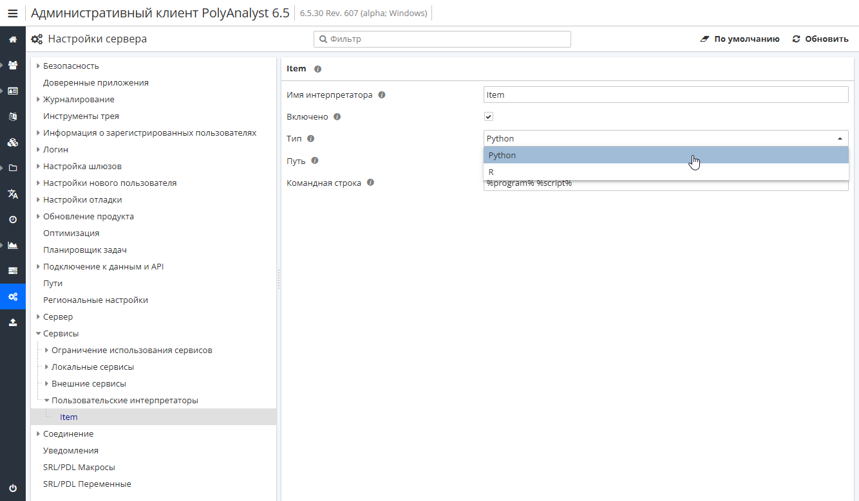This screenshot has height=501, width=859.
Task: Expand the Обновление продукта node
Action: click(38, 216)
